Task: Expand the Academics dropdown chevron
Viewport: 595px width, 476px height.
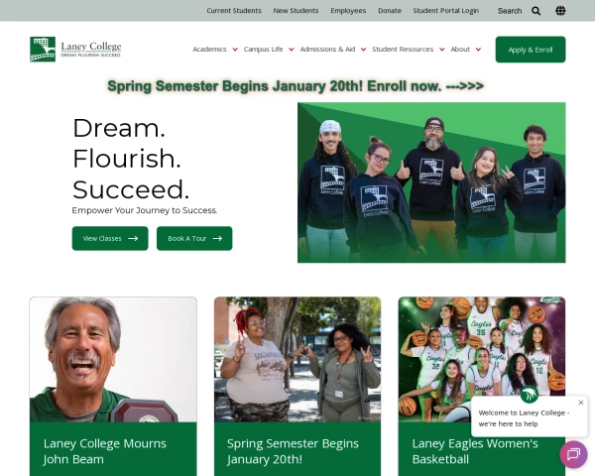Action: click(235, 50)
